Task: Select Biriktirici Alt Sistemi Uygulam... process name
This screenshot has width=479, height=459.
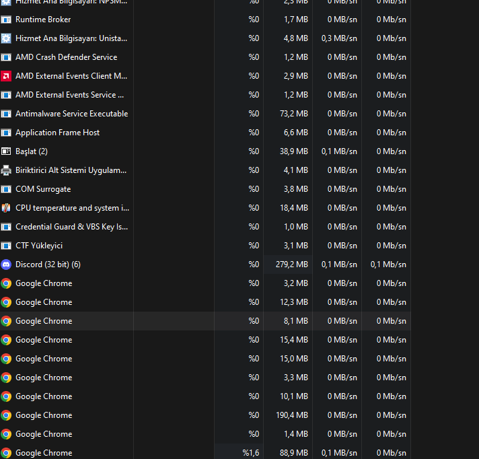Action: pyautogui.click(x=71, y=170)
